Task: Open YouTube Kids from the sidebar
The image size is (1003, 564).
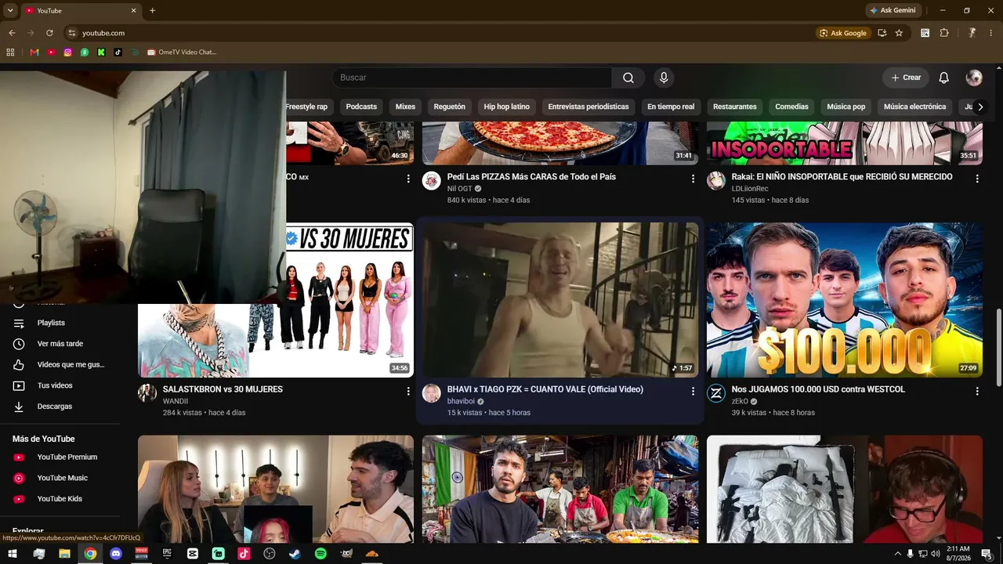Action: point(61,499)
